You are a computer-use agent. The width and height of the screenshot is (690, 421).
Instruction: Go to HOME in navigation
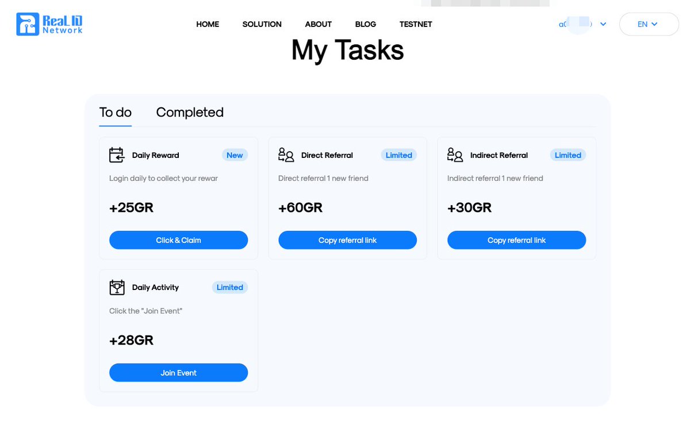pos(208,24)
